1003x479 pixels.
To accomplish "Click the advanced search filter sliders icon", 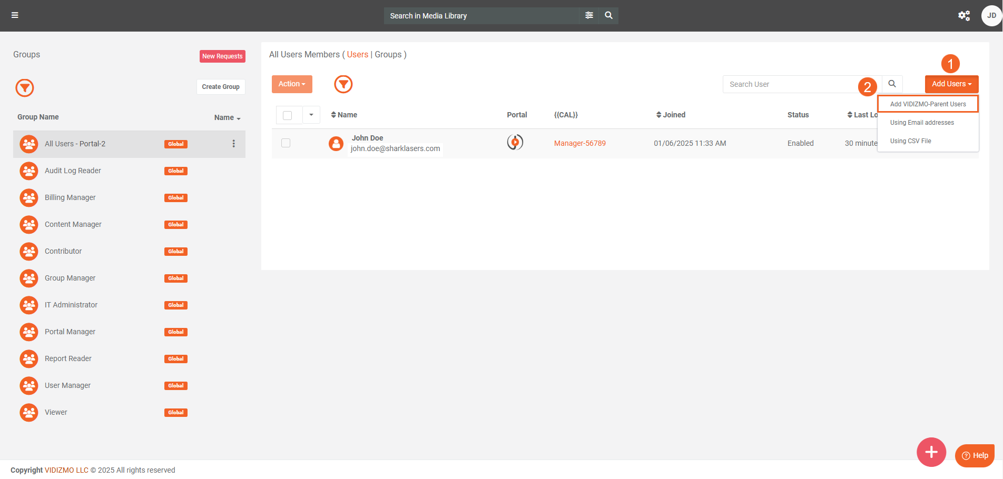I will 589,15.
